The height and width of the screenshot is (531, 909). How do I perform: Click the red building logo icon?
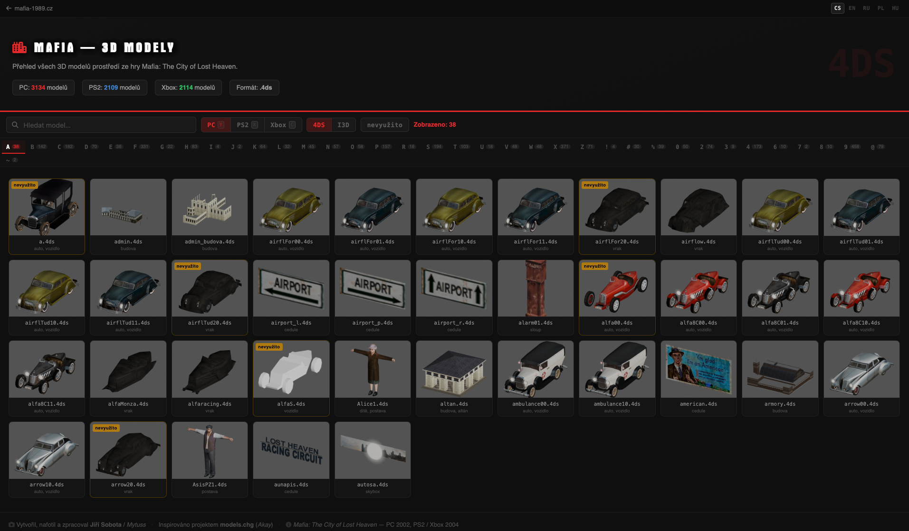pos(19,47)
